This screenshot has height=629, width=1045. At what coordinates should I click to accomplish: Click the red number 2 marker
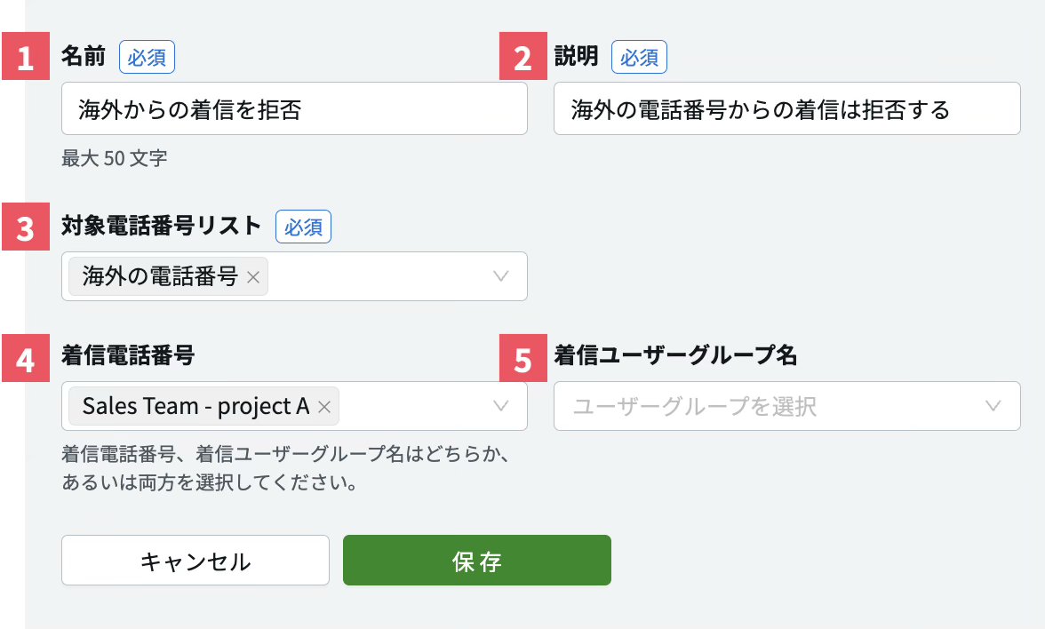tap(523, 56)
